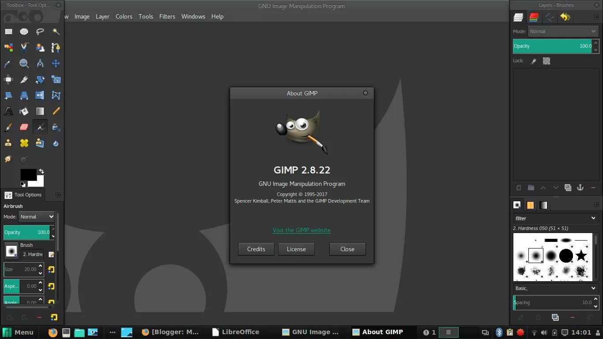Open Tool Options tab configuration arrow menu
This screenshot has height=339, width=603.
click(x=58, y=195)
